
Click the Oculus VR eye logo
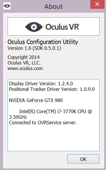pos(34,27)
